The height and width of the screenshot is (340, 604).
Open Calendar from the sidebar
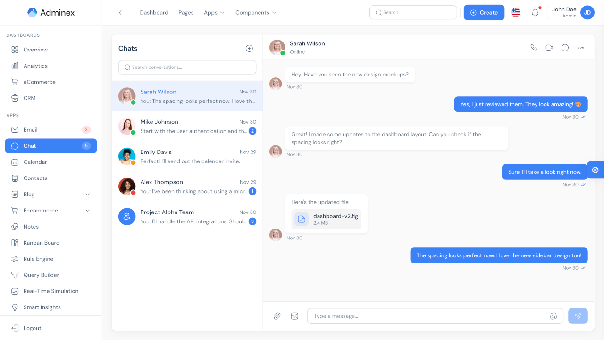click(x=51, y=162)
